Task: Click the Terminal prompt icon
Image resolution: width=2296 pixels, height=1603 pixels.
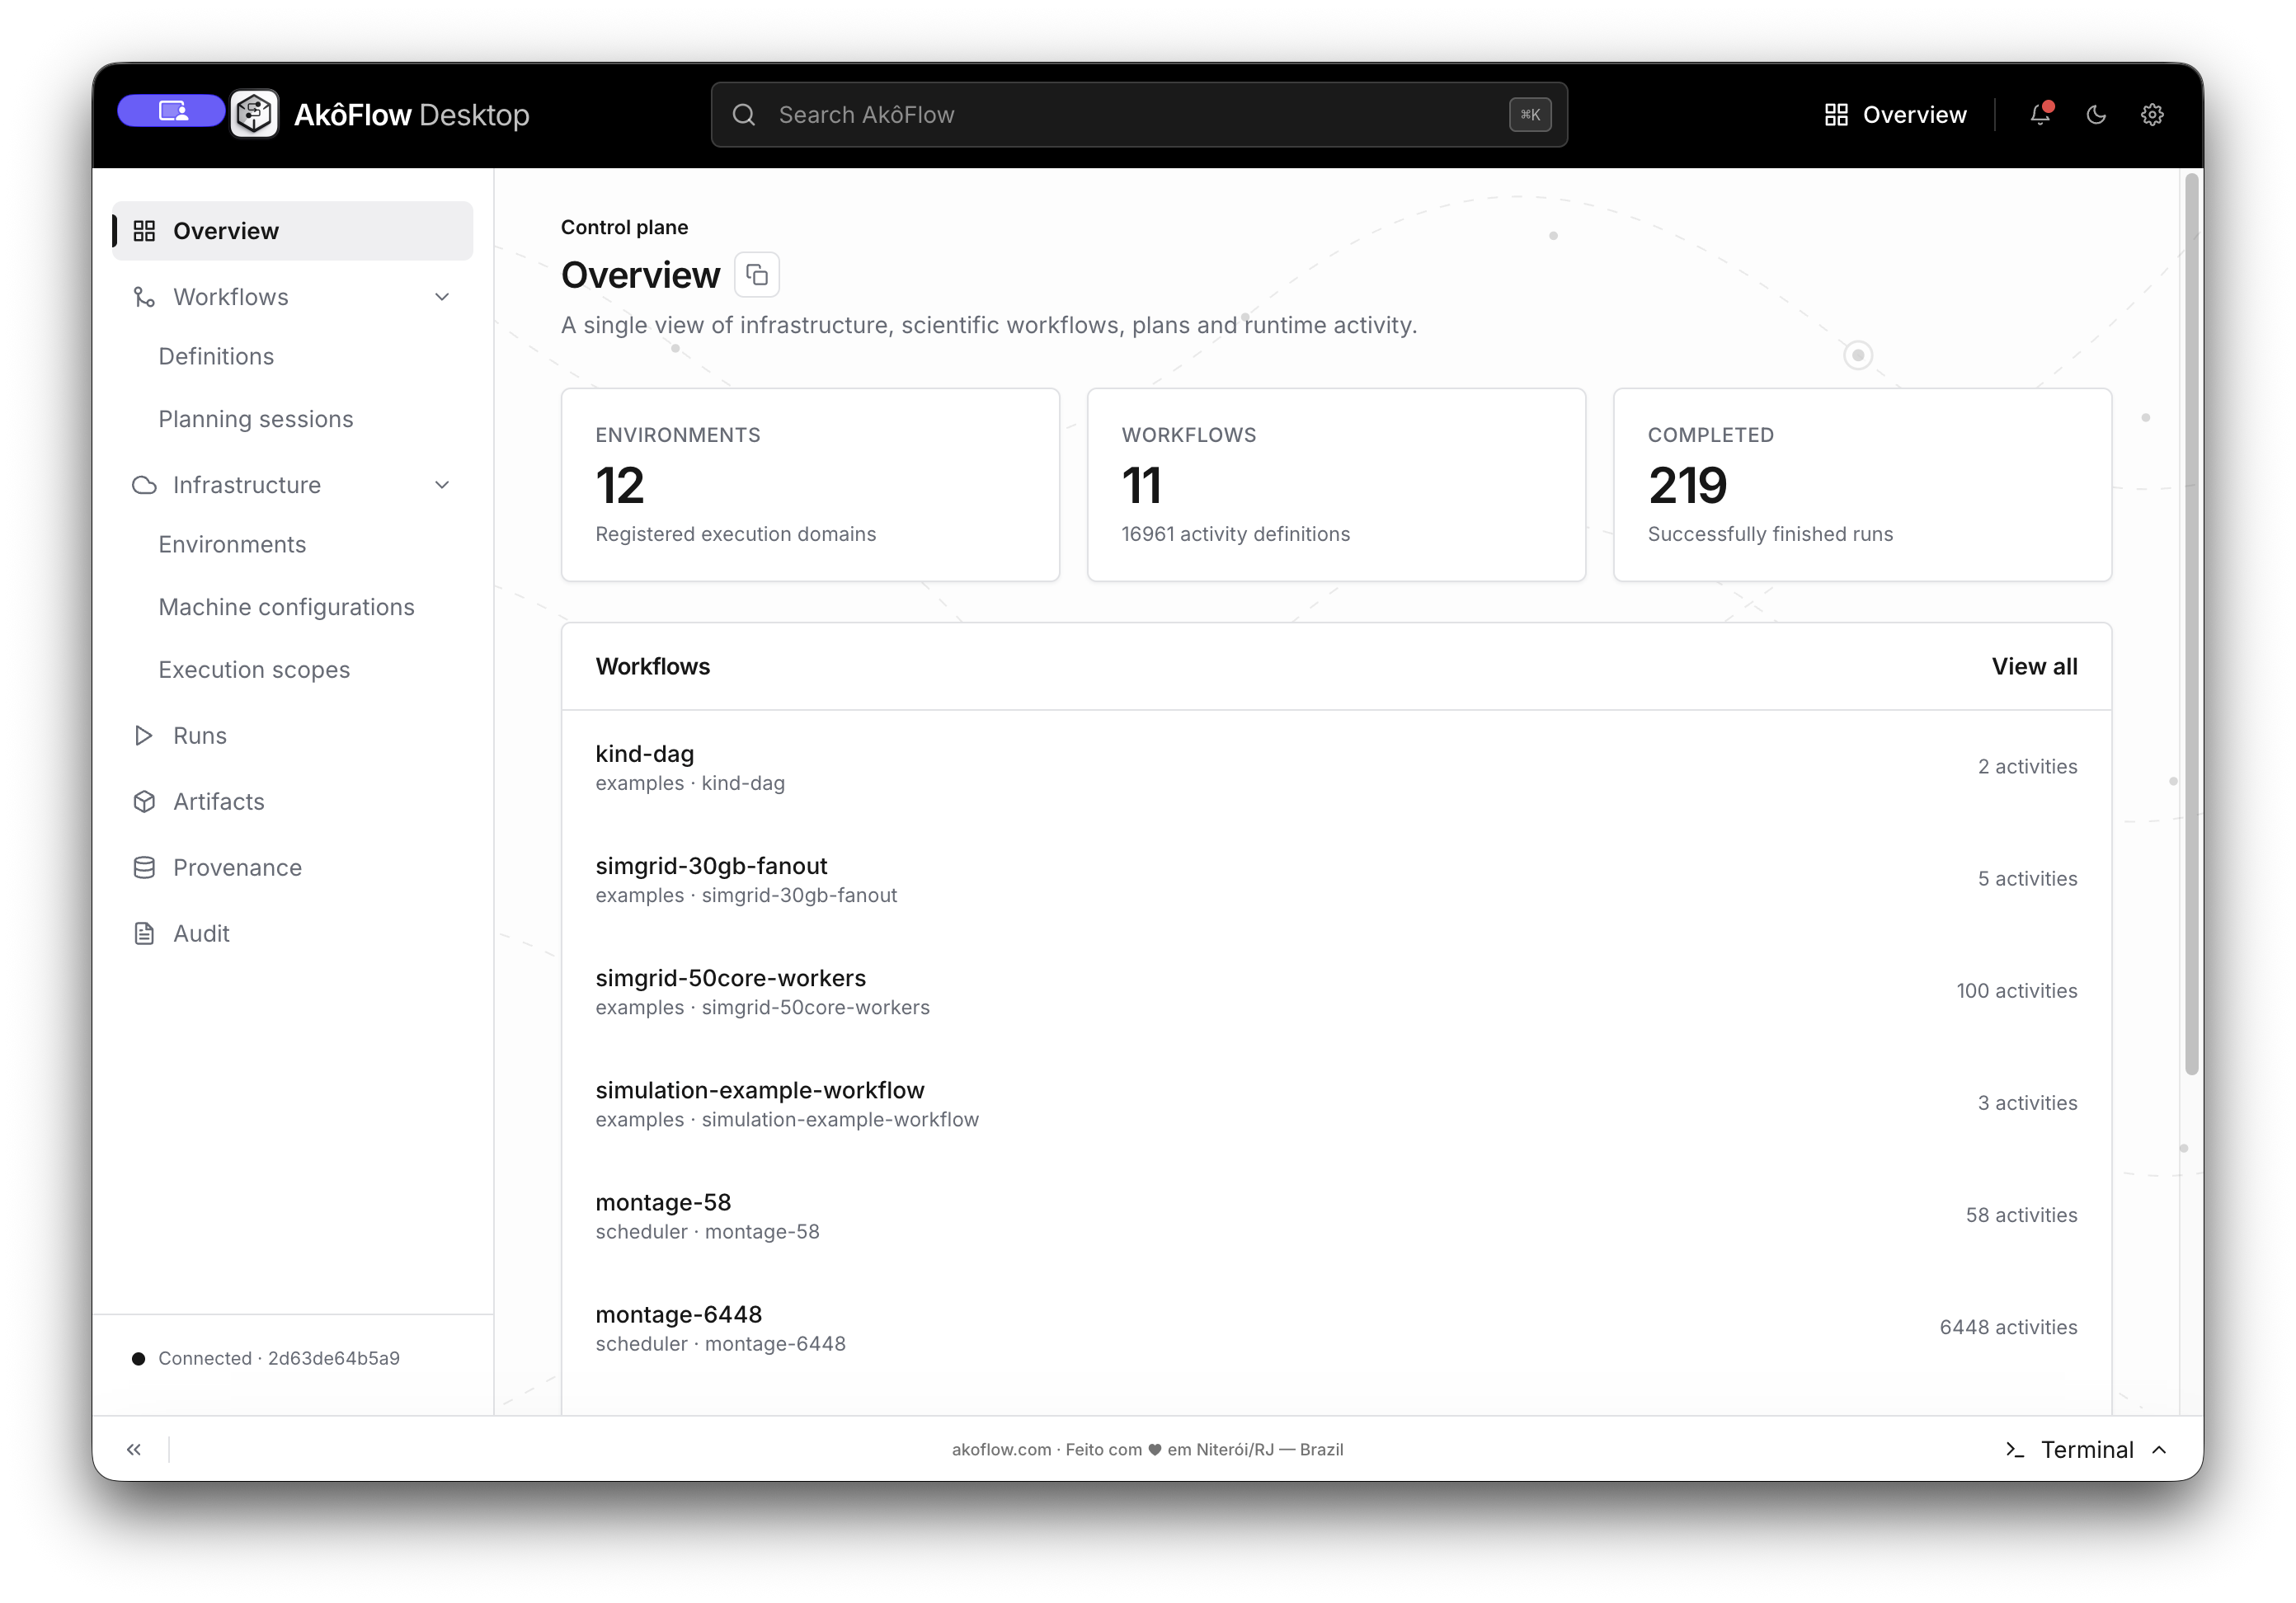Action: click(2015, 1450)
